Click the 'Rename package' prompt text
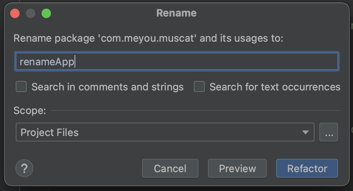 (x=148, y=39)
